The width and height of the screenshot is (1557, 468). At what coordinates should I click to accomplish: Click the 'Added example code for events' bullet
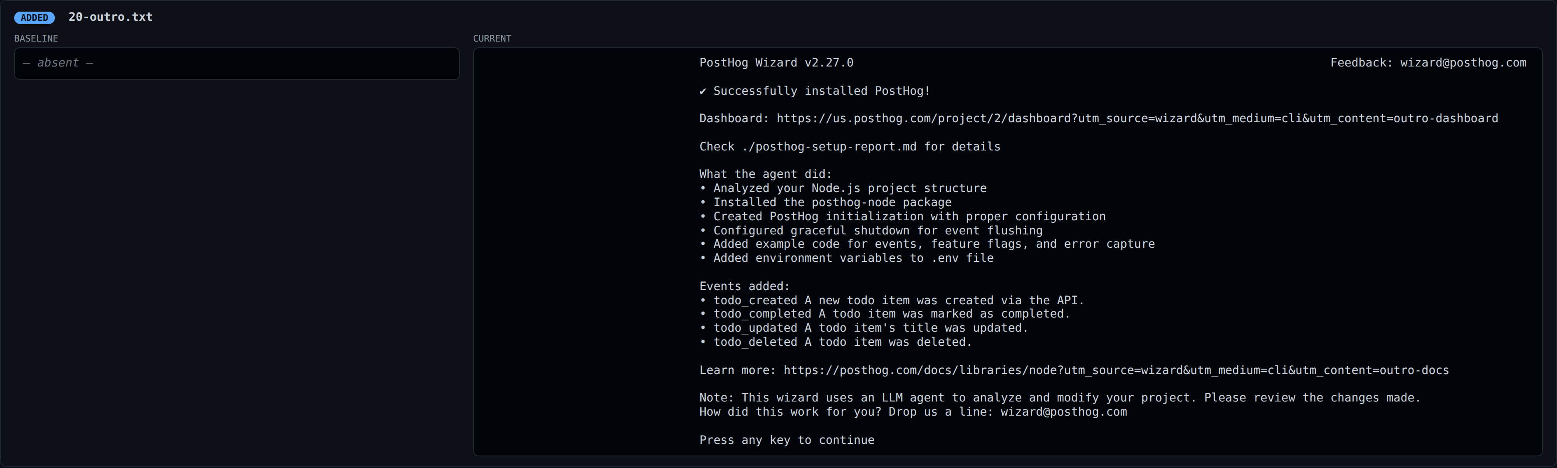[927, 244]
